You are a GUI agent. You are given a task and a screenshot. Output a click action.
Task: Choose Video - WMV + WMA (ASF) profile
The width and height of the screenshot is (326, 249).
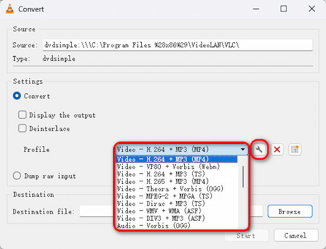[x=176, y=211]
